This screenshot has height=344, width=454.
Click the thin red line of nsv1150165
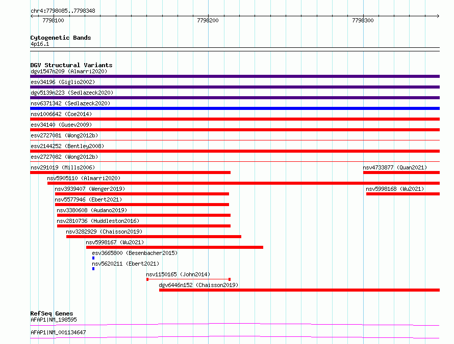189,279
